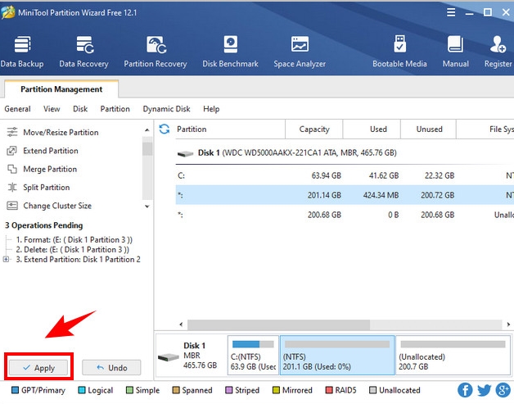
Task: Select the C: partition row
Action: click(345, 175)
